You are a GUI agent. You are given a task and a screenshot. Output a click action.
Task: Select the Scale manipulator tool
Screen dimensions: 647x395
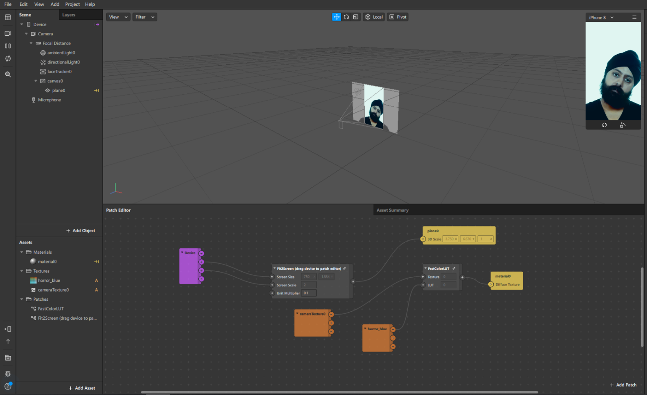click(x=356, y=17)
